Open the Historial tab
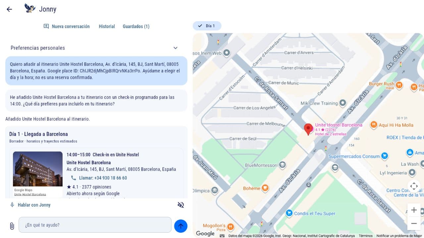The height and width of the screenshot is (238, 424). pos(107,26)
